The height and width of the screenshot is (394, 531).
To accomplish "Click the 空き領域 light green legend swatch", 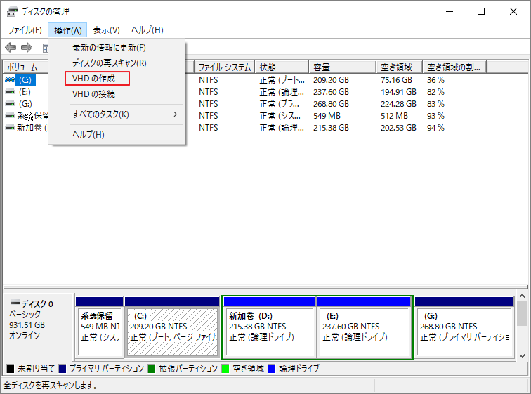I will pyautogui.click(x=225, y=368).
